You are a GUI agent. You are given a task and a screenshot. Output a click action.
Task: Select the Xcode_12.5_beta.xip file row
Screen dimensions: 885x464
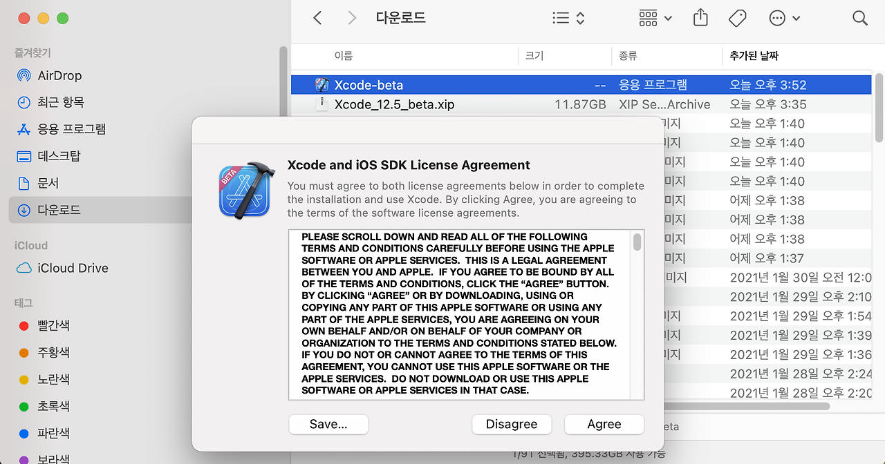pos(581,104)
